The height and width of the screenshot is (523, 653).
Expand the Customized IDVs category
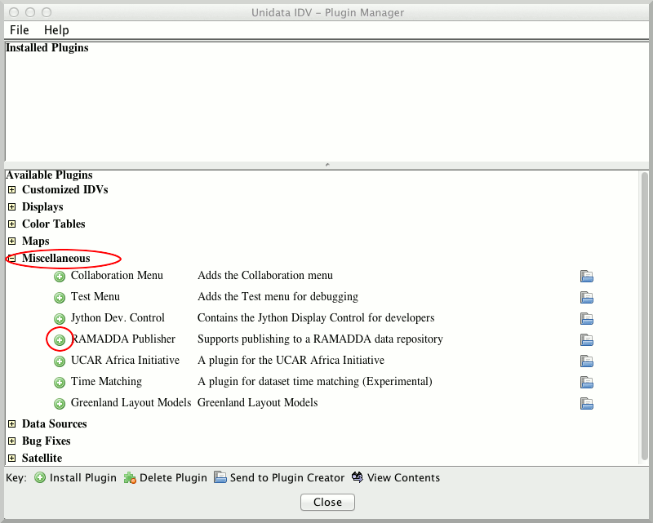(x=12, y=190)
